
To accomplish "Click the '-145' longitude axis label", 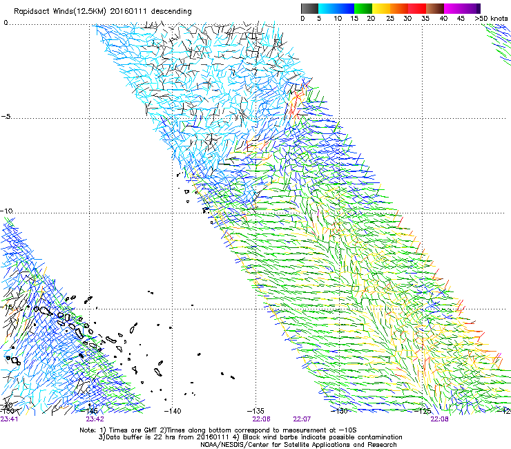I will click(90, 411).
